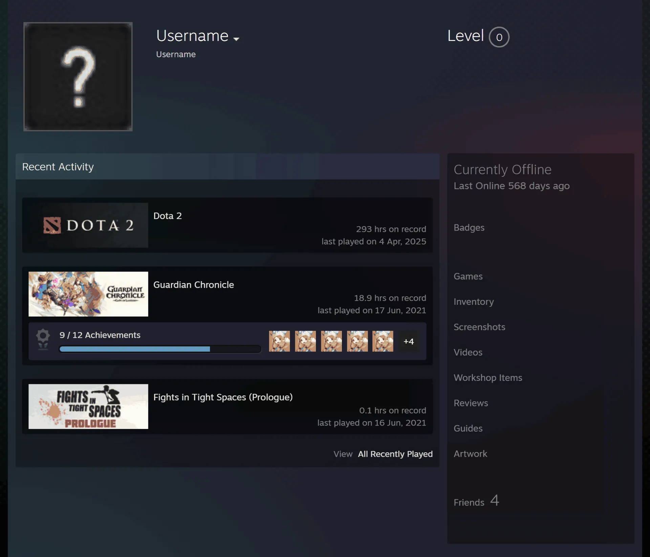Show the +4 more achievements
Image resolution: width=650 pixels, height=557 pixels.
coord(409,341)
